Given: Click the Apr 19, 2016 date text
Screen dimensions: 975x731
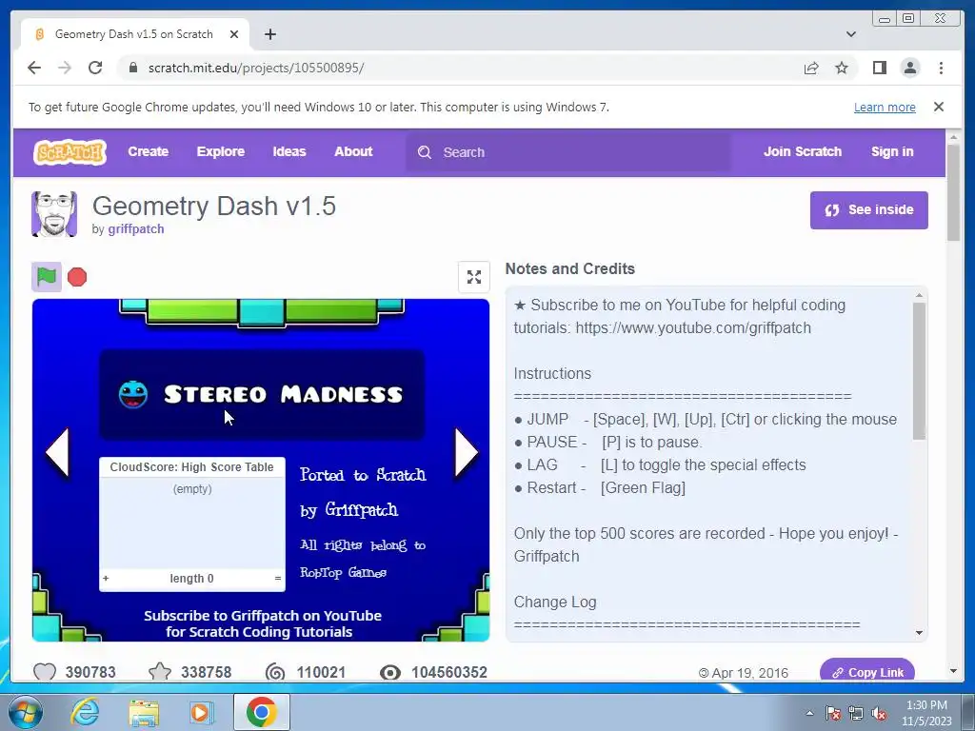Looking at the screenshot, I should pyautogui.click(x=750, y=673).
